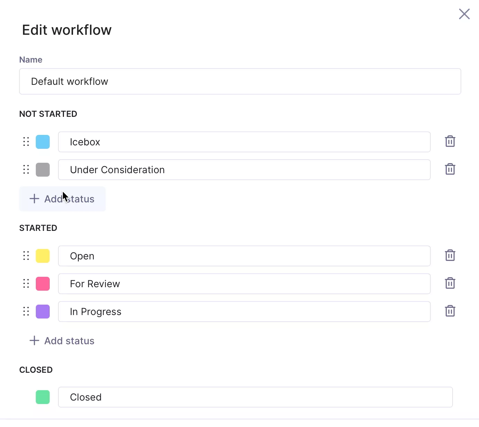479x427 pixels.
Task: Click the Edit workflow heading
Action: (x=67, y=30)
